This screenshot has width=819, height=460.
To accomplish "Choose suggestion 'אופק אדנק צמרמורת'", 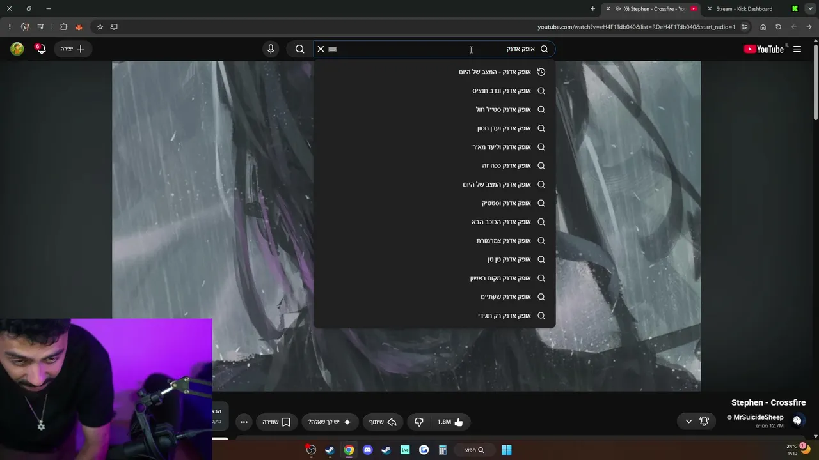I will point(434,241).
